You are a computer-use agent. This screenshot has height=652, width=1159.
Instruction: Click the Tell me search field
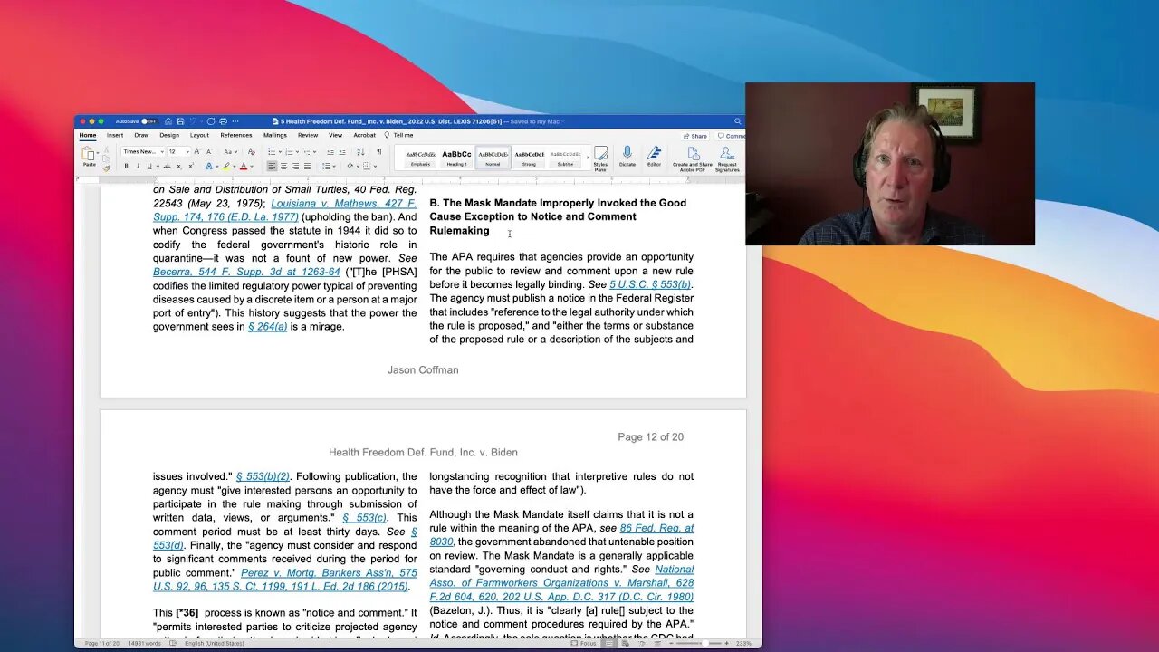pos(400,135)
